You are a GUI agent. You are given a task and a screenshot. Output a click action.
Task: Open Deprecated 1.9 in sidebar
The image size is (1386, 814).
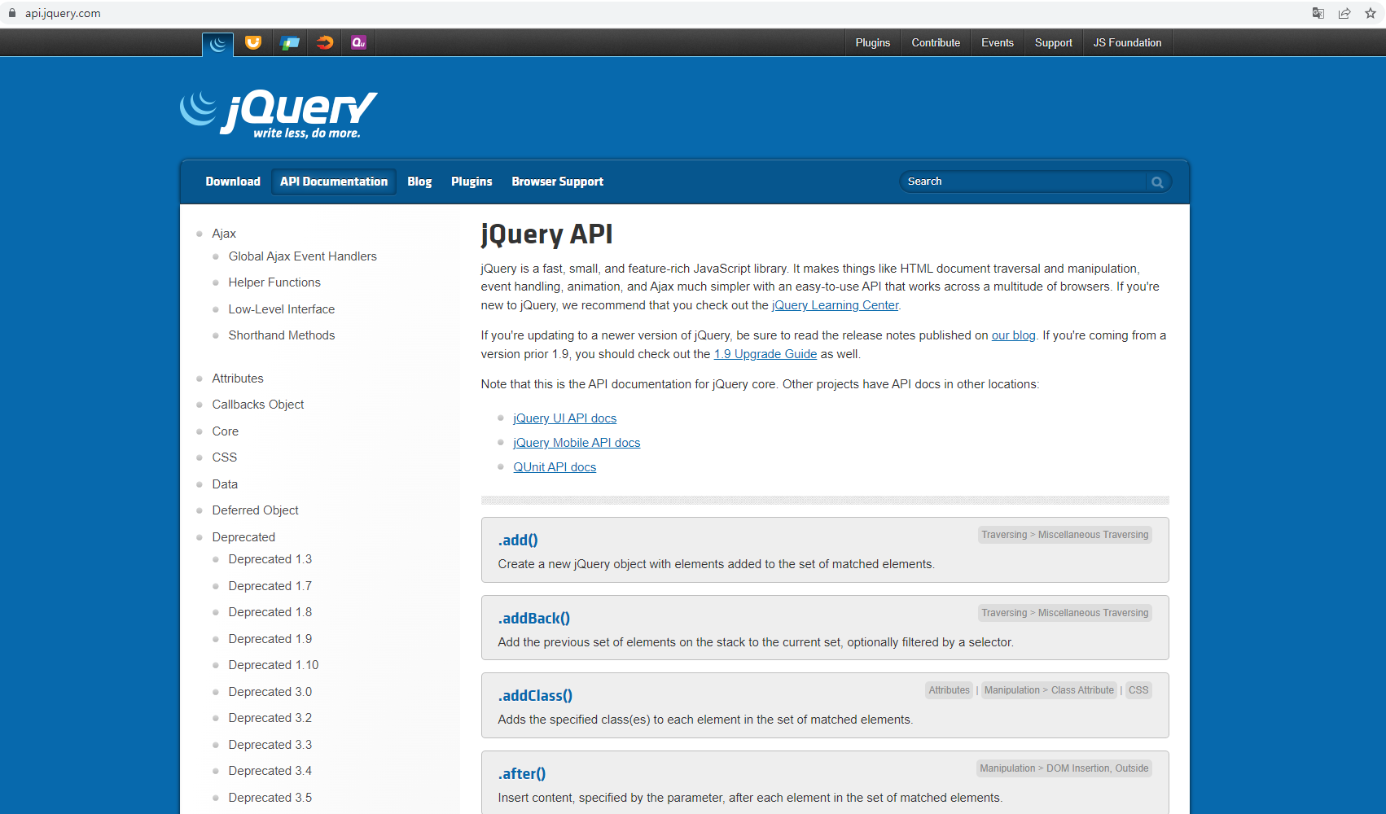coord(270,639)
